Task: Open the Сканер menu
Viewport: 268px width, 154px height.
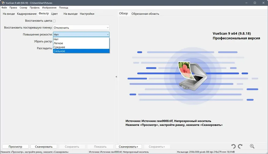Action: point(23,8)
